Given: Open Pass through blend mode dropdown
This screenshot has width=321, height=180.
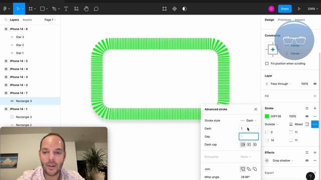Looking at the screenshot, I should (281, 83).
